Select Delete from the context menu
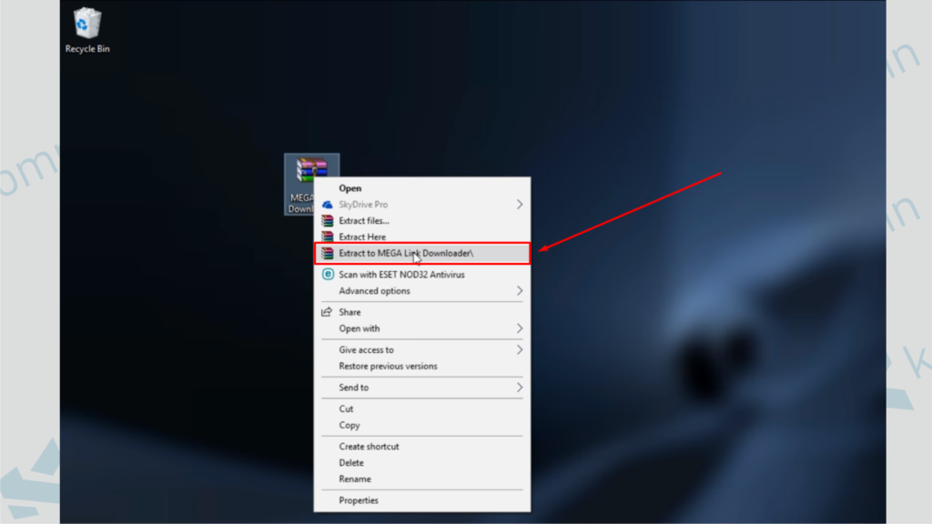932x524 pixels. pyautogui.click(x=351, y=463)
